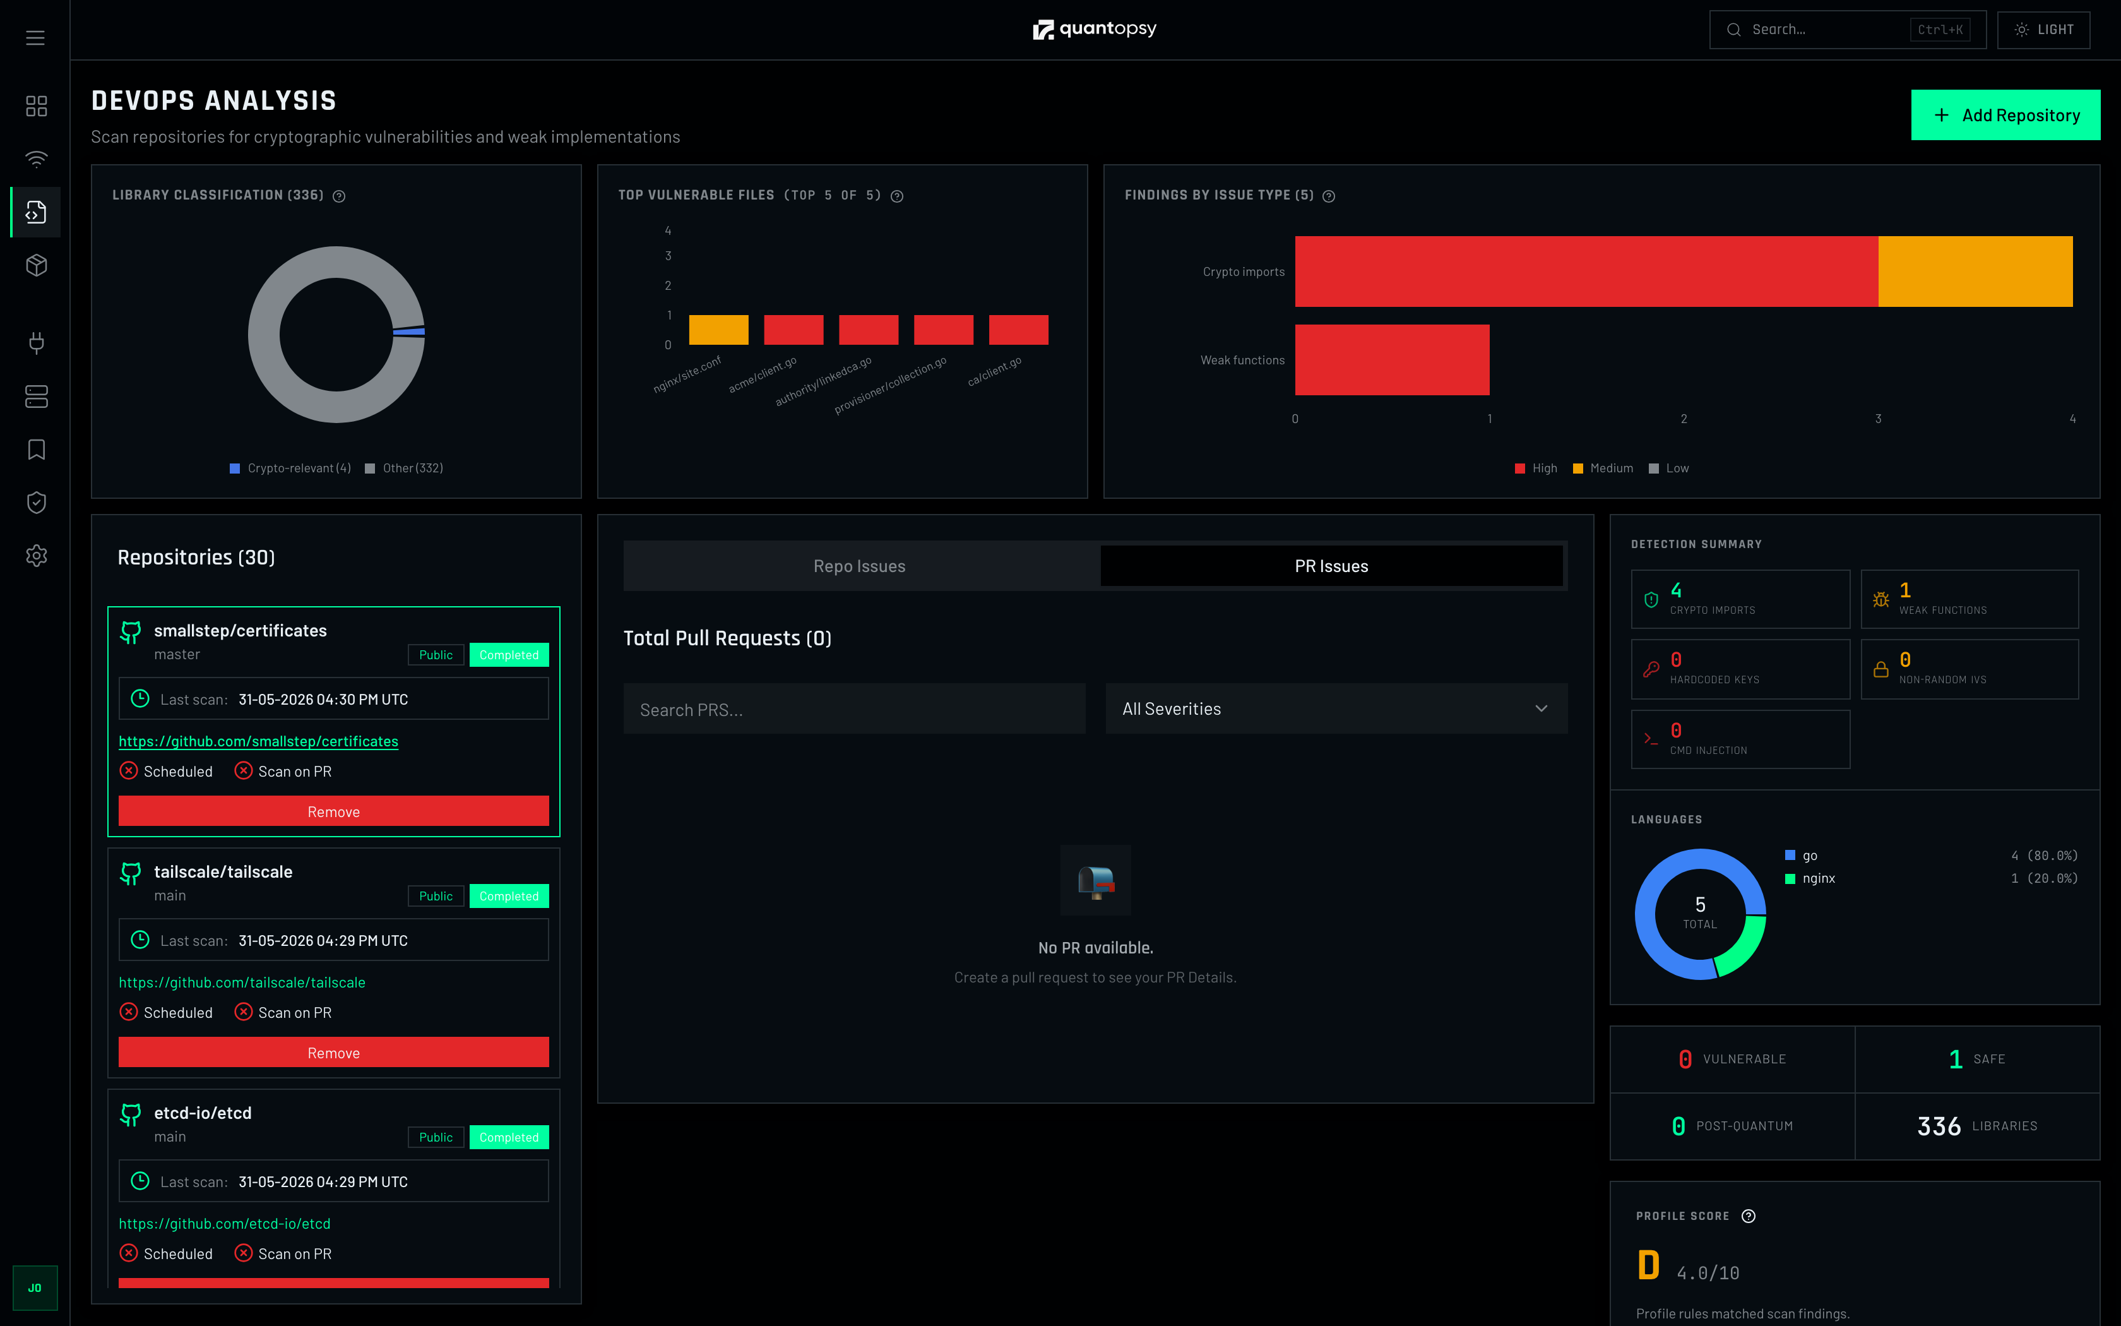Click the Crypto-relevant legend swatch

coord(235,469)
